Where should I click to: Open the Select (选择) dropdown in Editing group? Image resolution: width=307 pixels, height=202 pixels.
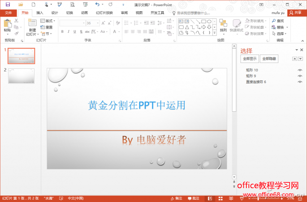click(280, 34)
